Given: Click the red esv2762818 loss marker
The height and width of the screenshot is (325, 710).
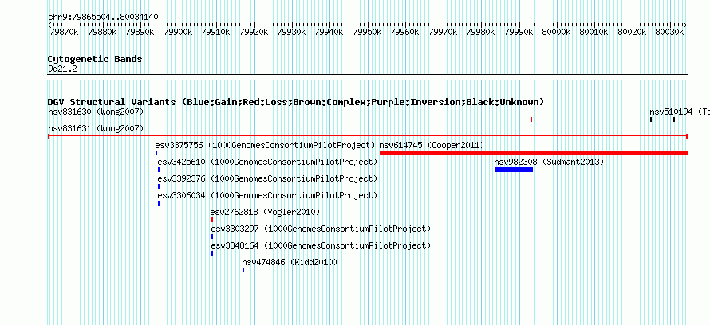Looking at the screenshot, I should pos(211,220).
